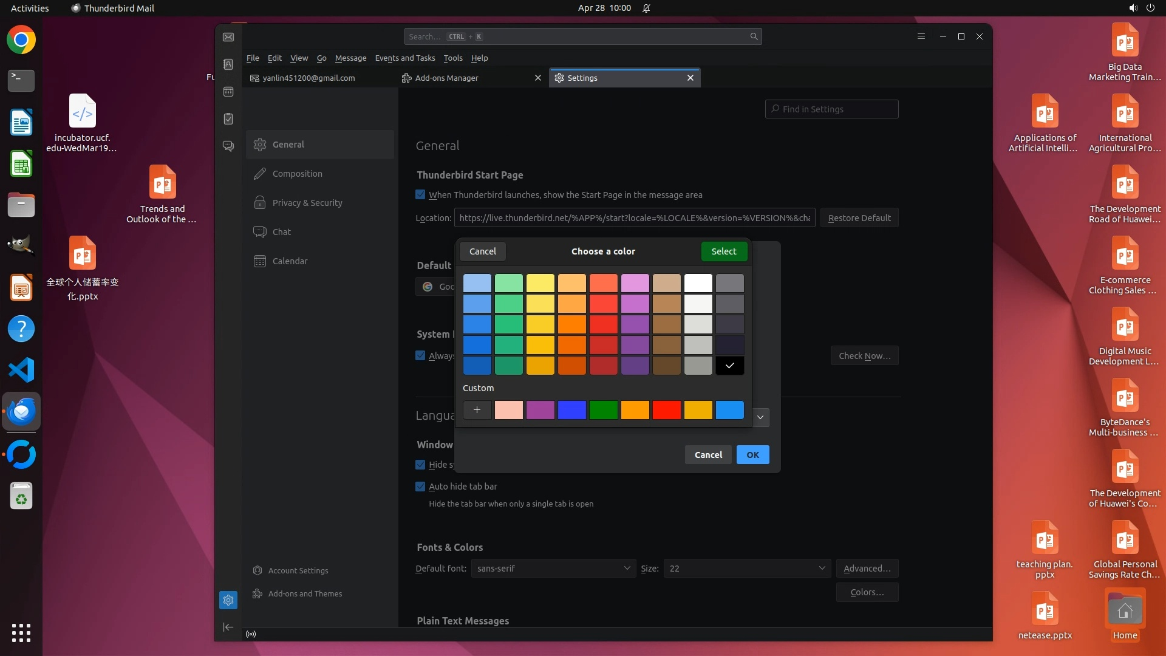Click the blue OK button
Screen dimensions: 1166x656
click(x=752, y=455)
